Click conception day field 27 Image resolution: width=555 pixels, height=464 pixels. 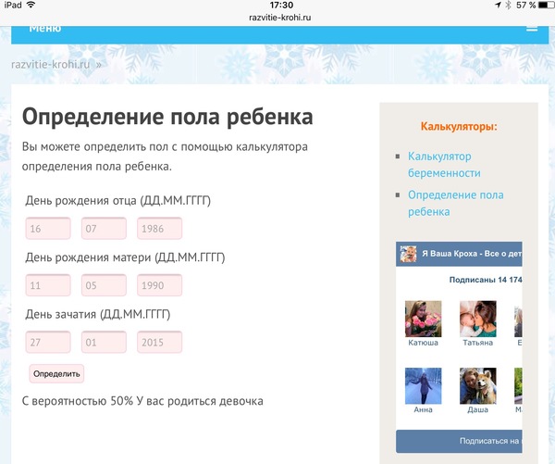[48, 342]
